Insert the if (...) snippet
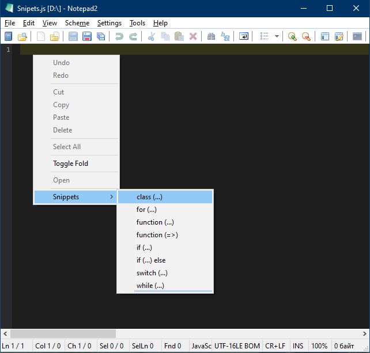 (x=165, y=248)
